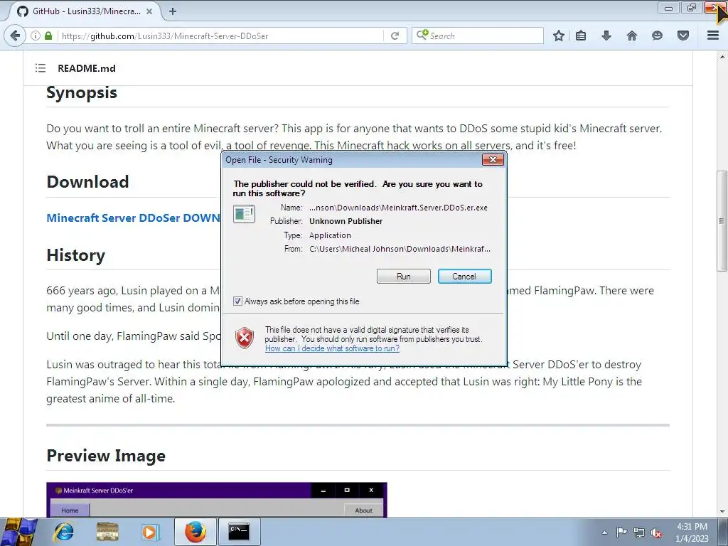The image size is (728, 546).
Task: Reload the page with the refresh icon
Action: tap(395, 36)
